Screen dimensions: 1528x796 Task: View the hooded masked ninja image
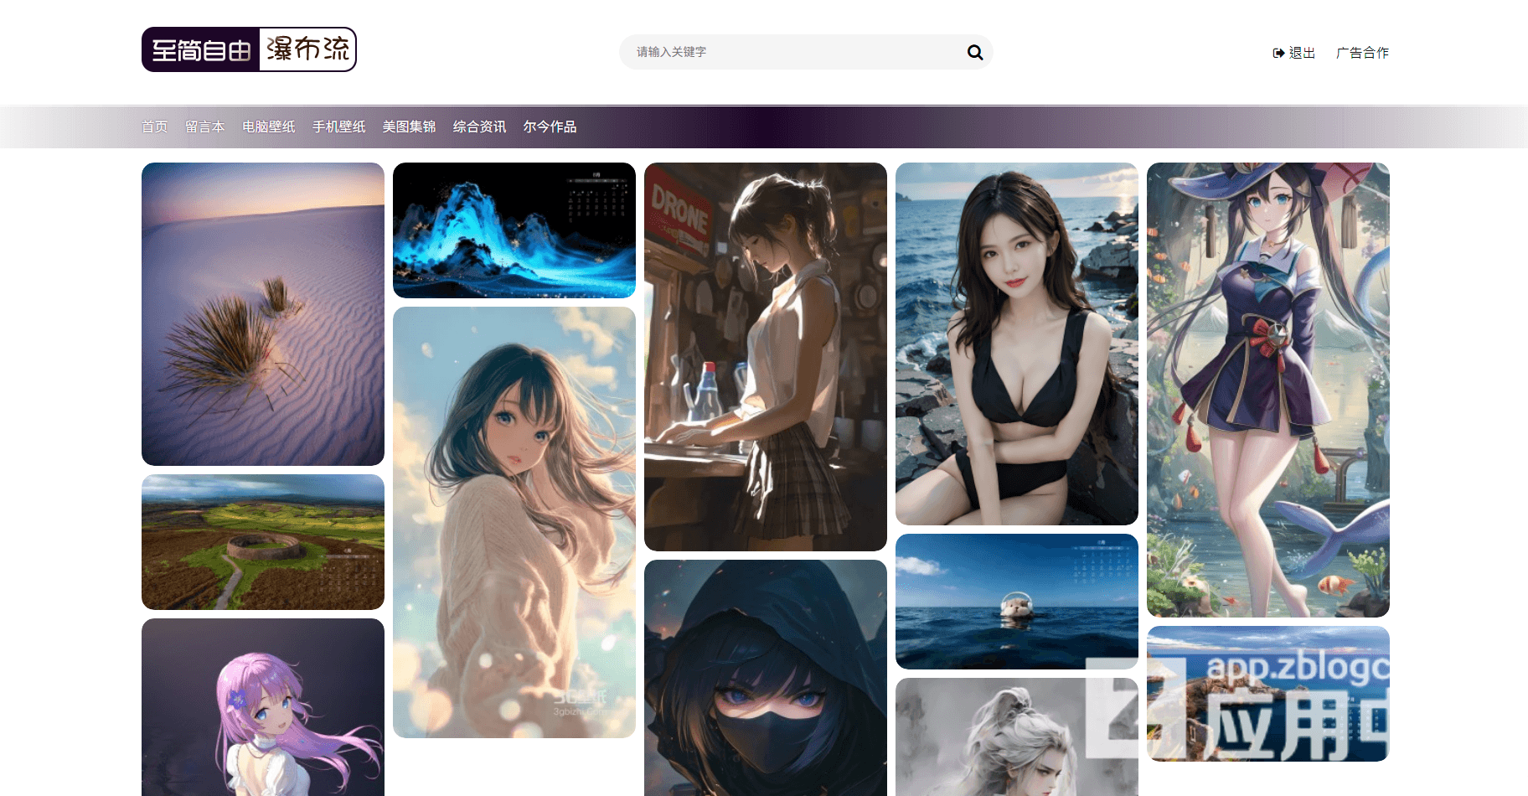pos(766,679)
